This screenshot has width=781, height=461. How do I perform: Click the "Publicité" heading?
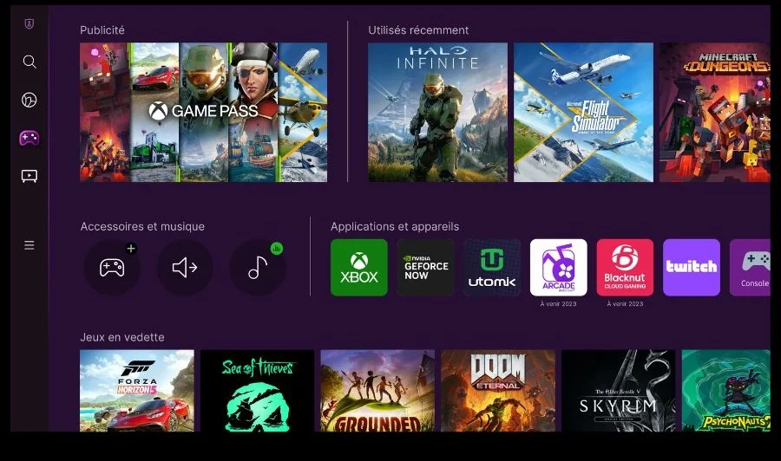(x=102, y=30)
